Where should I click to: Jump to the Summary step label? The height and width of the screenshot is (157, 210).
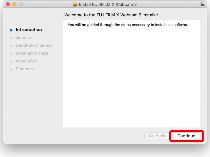click(25, 69)
